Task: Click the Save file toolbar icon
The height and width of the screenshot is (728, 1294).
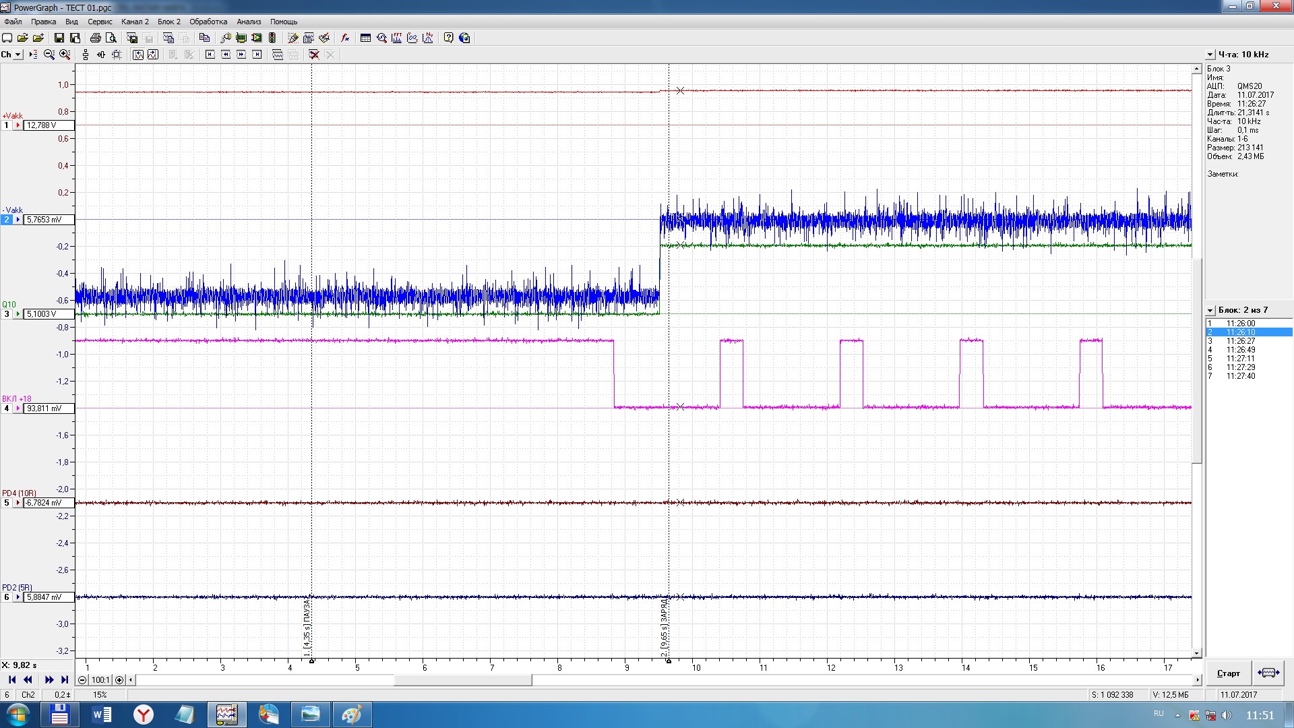Action: click(59, 38)
